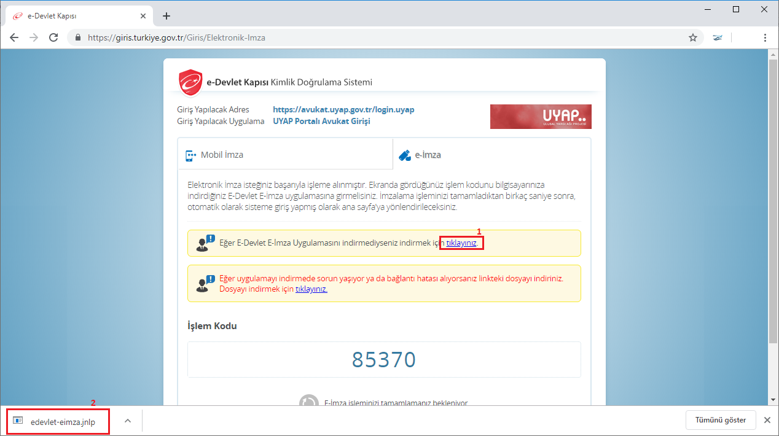This screenshot has width=779, height=436.
Task: Go back to the previous page
Action: (x=15, y=37)
